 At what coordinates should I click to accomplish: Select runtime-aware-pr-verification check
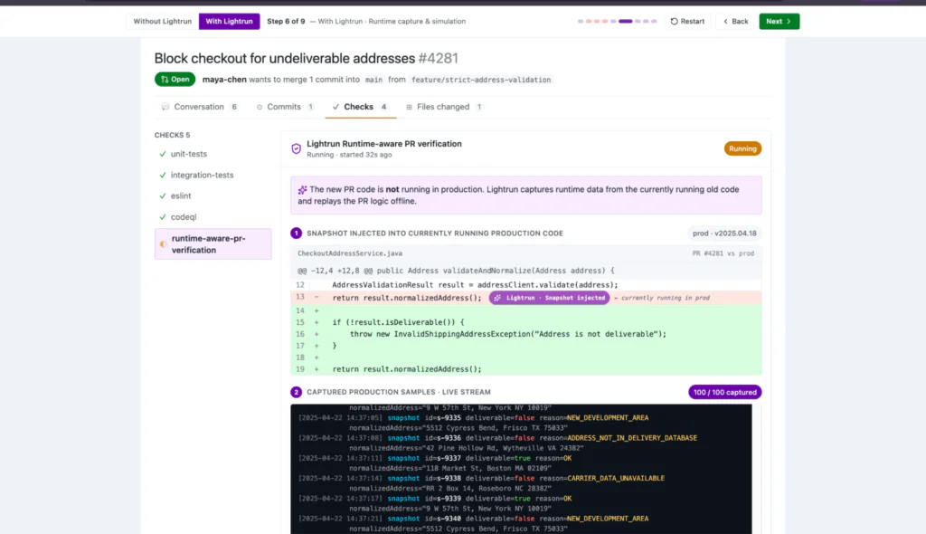click(213, 244)
